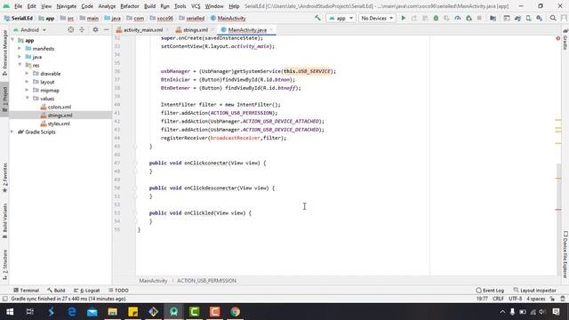Open the Analyze menu
569x320 pixels.
(107, 6)
